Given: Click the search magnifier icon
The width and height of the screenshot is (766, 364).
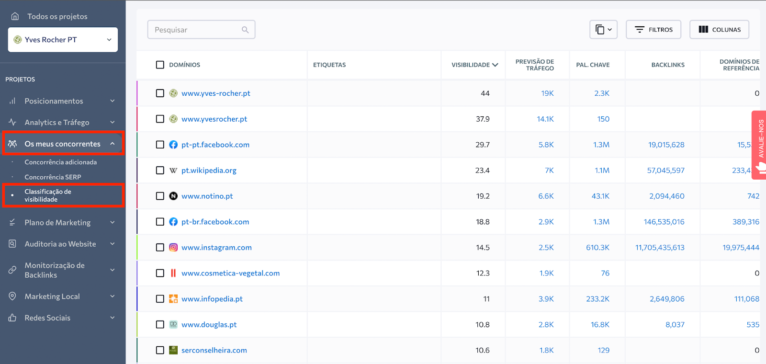Looking at the screenshot, I should click(x=245, y=30).
